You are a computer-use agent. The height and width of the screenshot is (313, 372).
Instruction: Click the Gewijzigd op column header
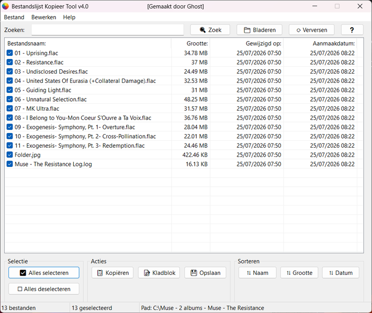[x=247, y=43]
